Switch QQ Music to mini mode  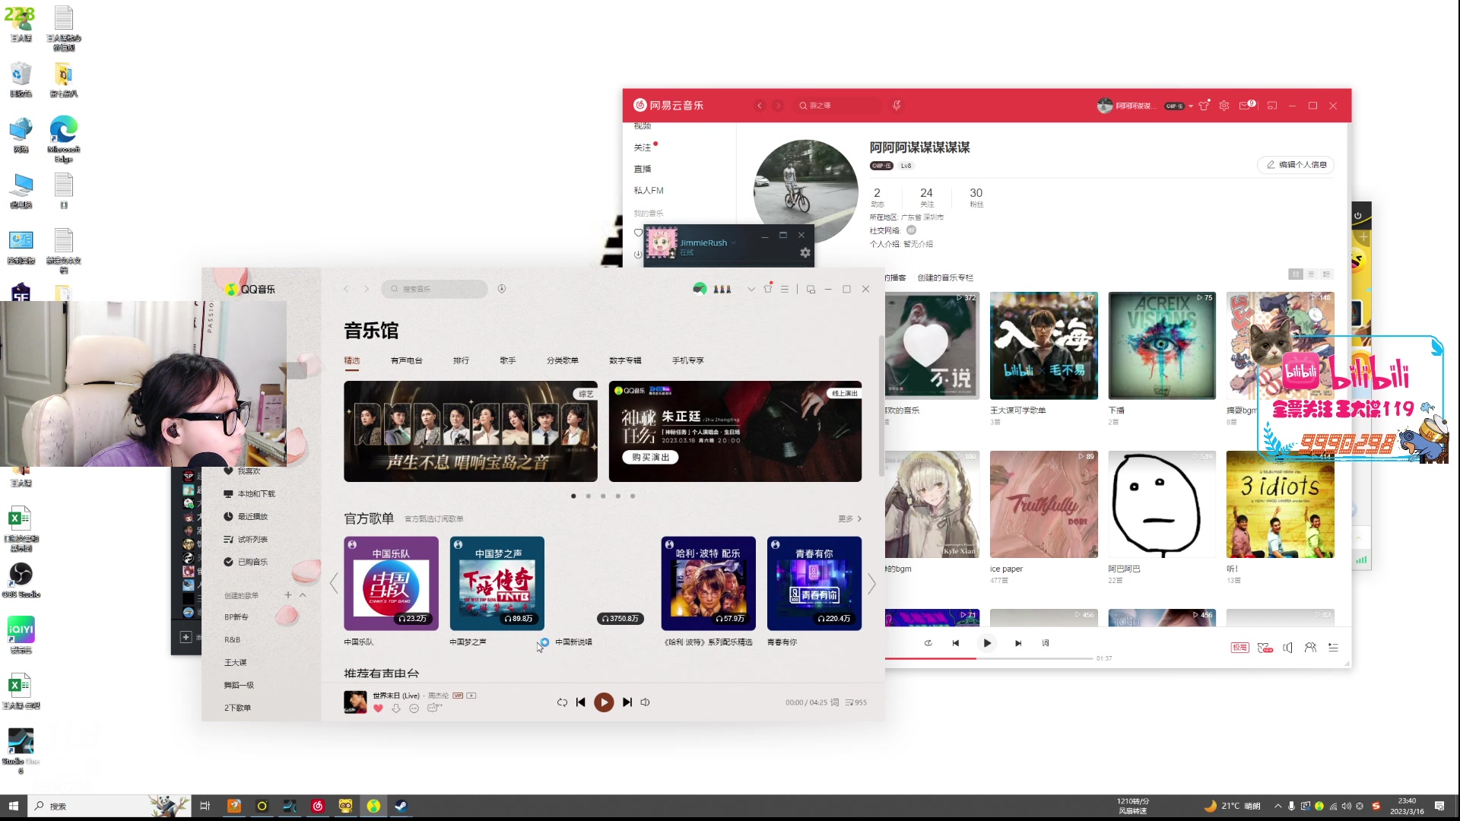[x=811, y=289]
